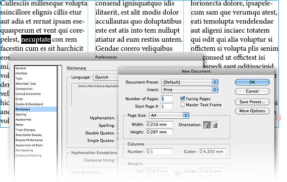Toggle Facing Pages checkbox
This screenshot has width=287, height=182.
182,99
